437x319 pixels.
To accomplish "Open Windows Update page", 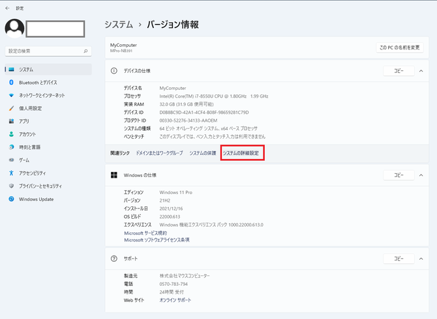I will (x=37, y=199).
